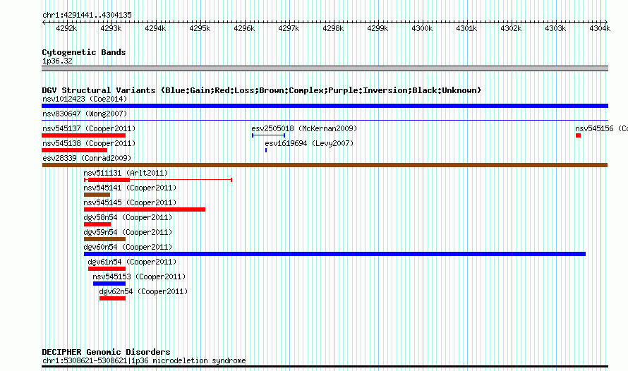This screenshot has width=628, height=371.
Task: Click the ruler's left arrowhead
Action: click(x=44, y=22)
